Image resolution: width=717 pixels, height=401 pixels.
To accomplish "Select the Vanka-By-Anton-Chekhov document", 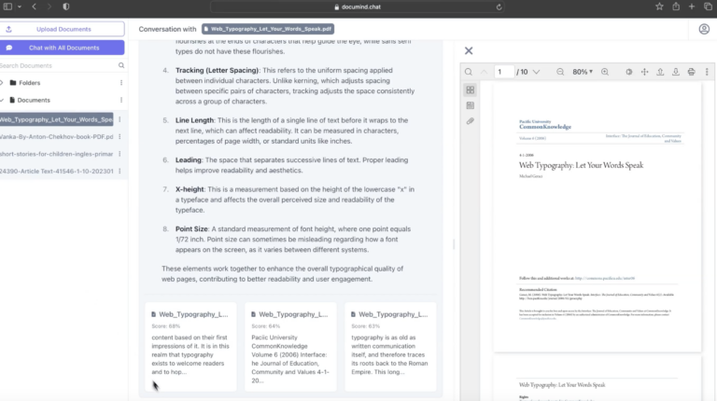I will pyautogui.click(x=56, y=136).
